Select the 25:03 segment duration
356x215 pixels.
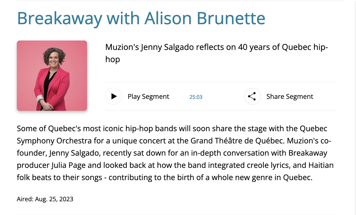[196, 97]
